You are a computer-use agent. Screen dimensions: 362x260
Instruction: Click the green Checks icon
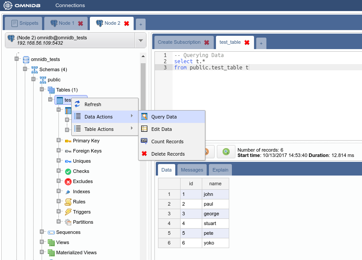click(x=68, y=171)
